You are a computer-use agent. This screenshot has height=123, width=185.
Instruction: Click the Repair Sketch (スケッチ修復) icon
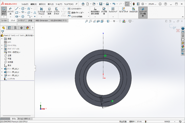(x=104, y=11)
